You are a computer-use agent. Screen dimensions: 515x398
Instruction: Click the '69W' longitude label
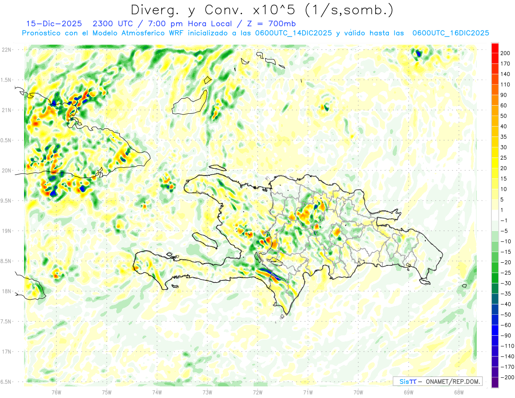[x=409, y=392]
